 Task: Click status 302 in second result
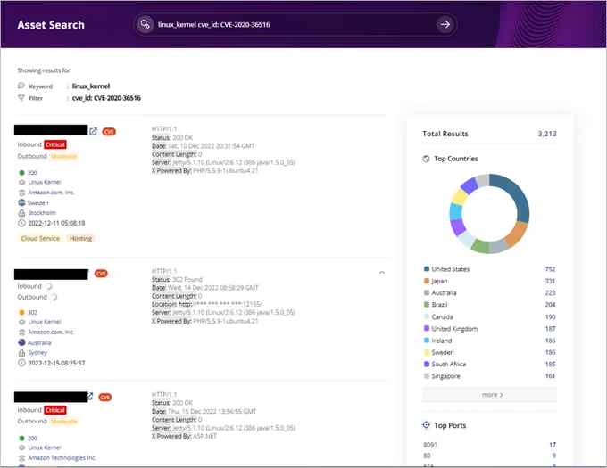pyautogui.click(x=32, y=312)
